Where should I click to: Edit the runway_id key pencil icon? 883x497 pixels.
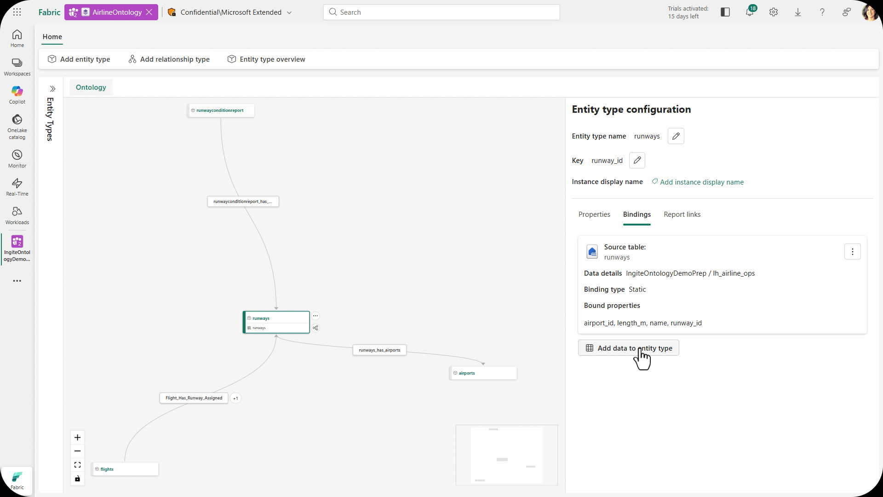(637, 161)
